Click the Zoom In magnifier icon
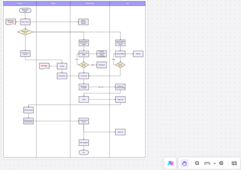 click(x=221, y=163)
